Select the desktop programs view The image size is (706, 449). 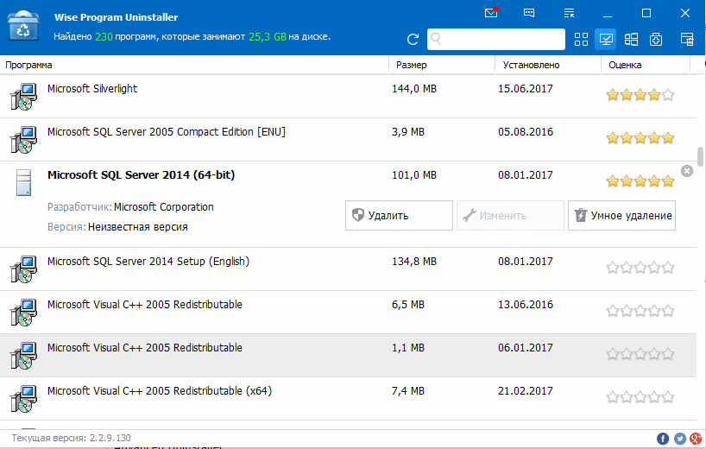(606, 39)
